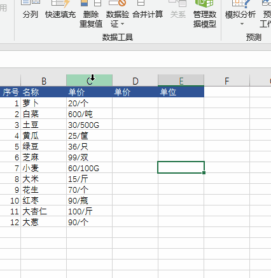Screen dimensions: 271x278
Task: Select the cell containing 大杏仁
Action: point(44,211)
